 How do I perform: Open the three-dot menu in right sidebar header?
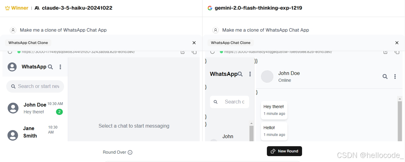(x=250, y=74)
